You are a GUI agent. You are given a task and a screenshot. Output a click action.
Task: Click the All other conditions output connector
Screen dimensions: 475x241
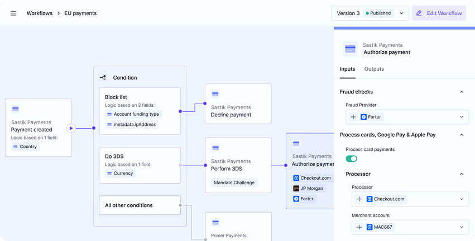180,205
